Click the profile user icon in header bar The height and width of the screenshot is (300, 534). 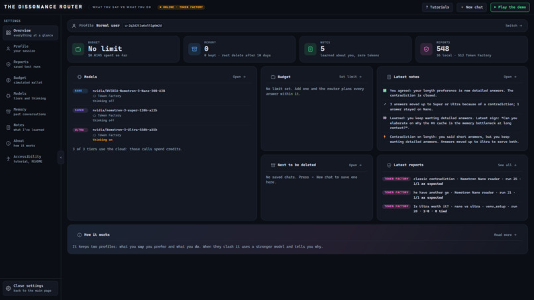pyautogui.click(x=74, y=26)
